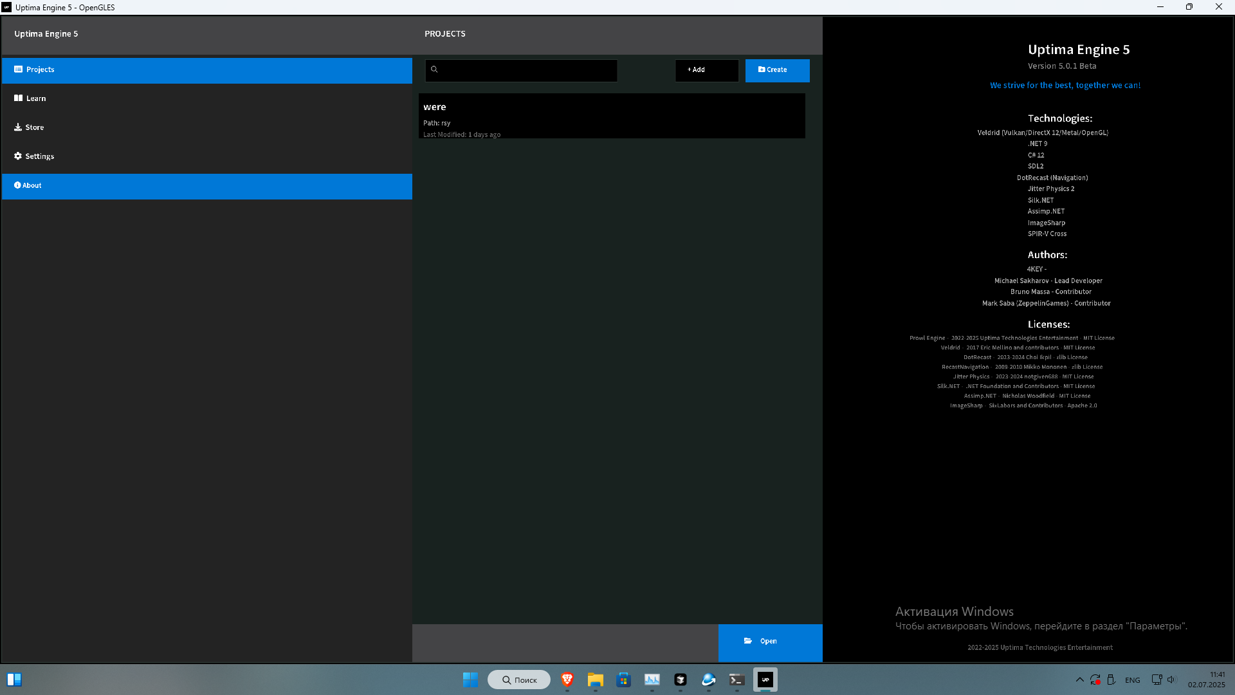Click the Projects list icon

pyautogui.click(x=18, y=69)
